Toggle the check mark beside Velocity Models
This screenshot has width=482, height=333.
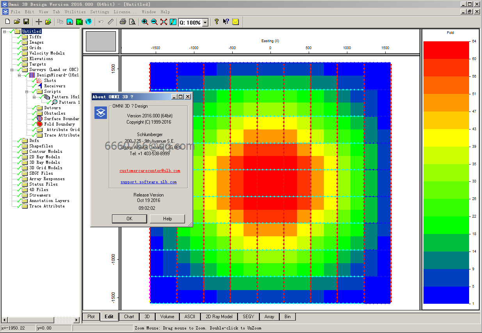19,53
